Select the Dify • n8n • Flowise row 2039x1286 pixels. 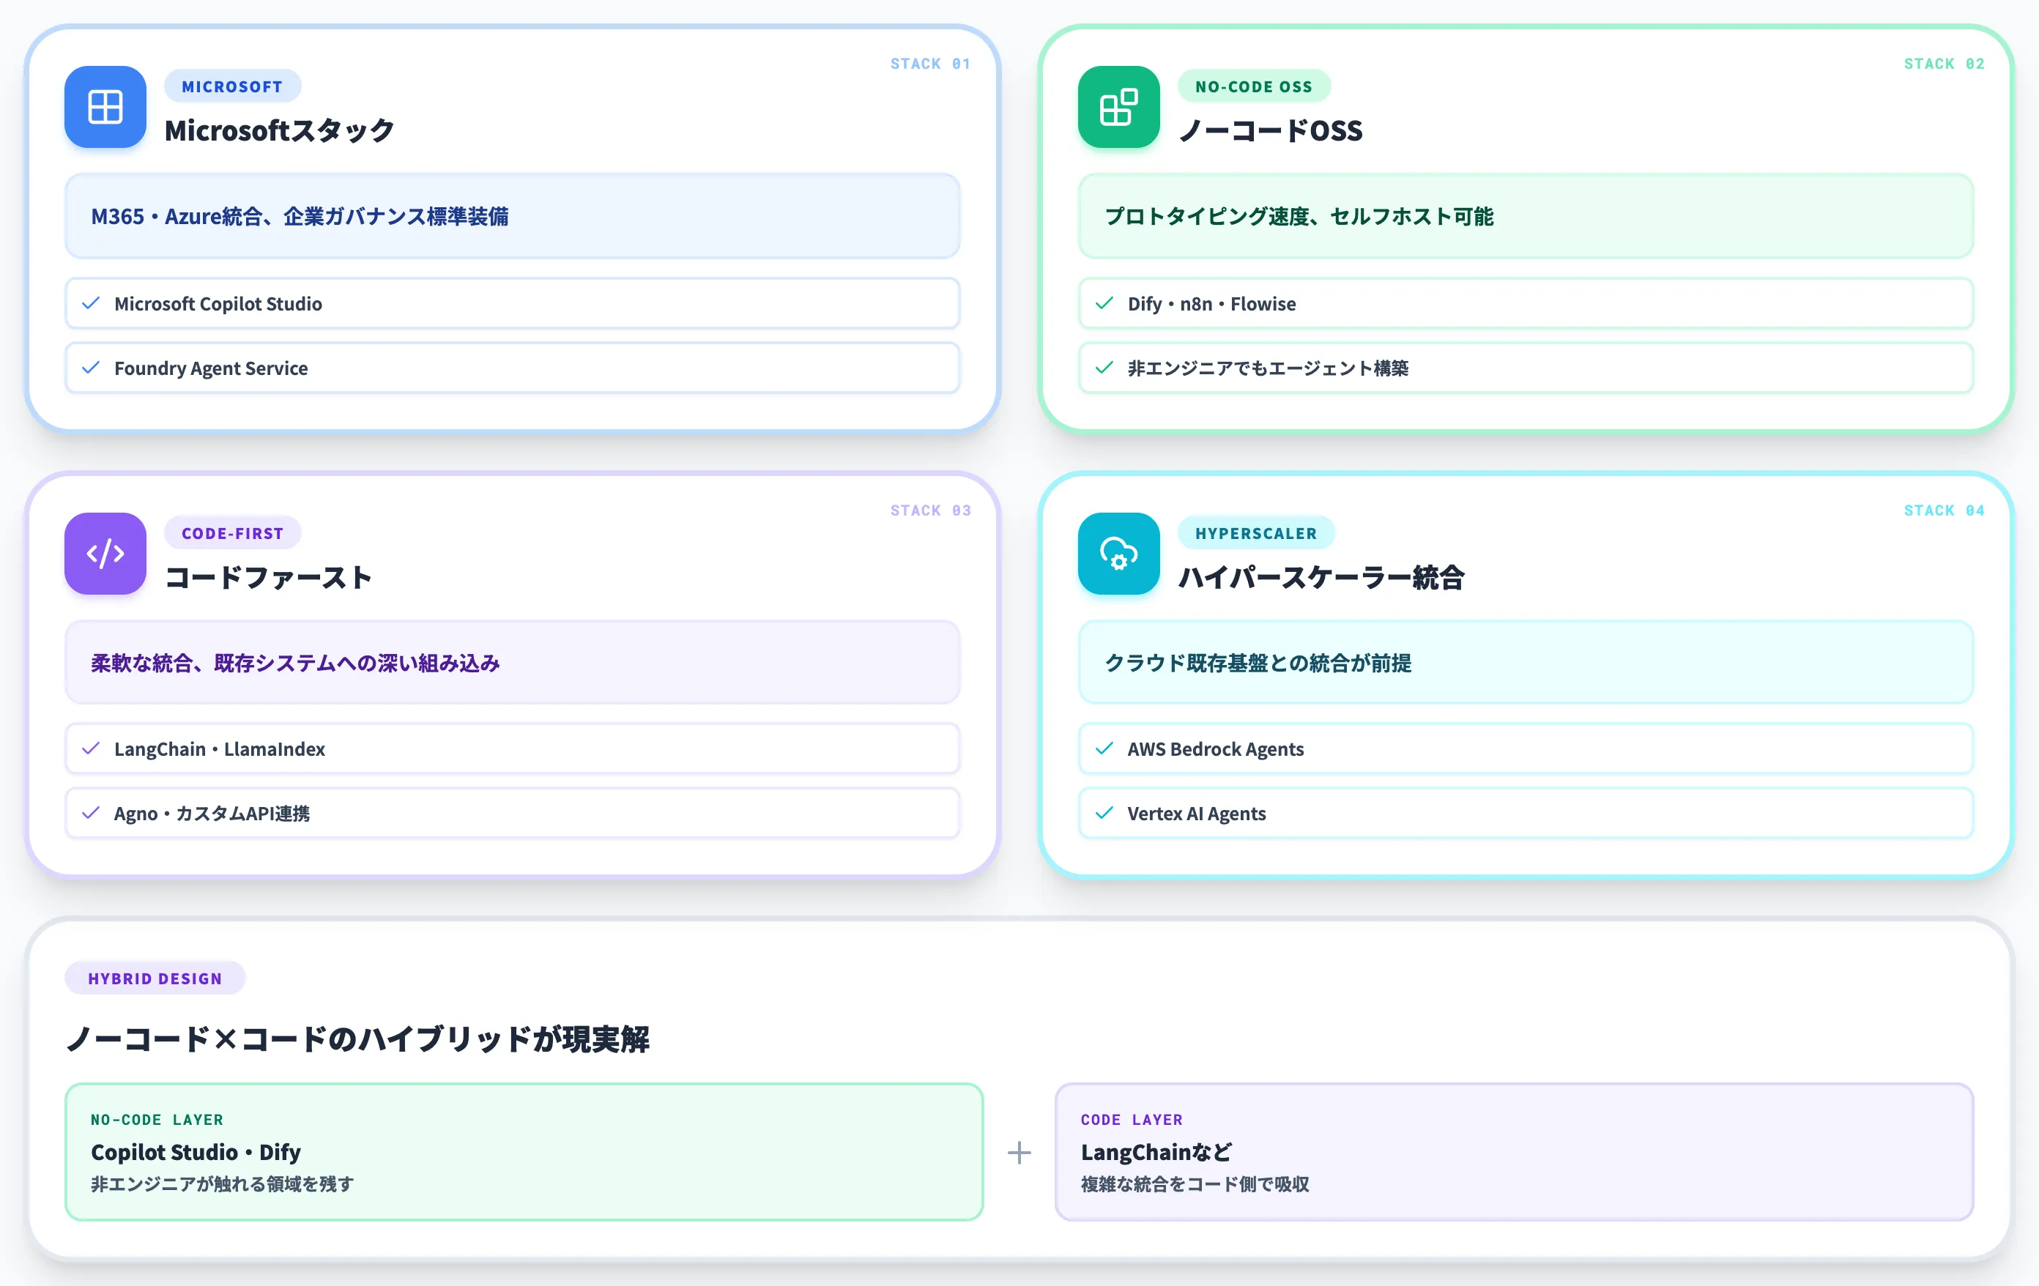pyautogui.click(x=1526, y=303)
